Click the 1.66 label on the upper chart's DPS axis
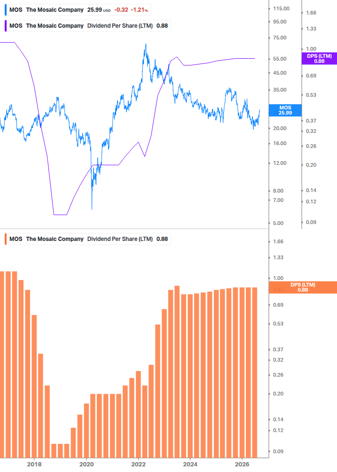The image size is (337, 472). 311,13
